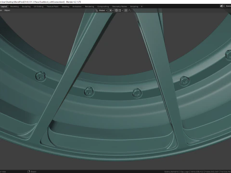Open the proportional falloff curve menu

coord(130,11)
